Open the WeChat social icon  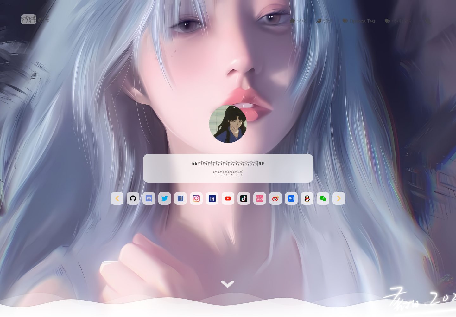pyautogui.click(x=323, y=198)
